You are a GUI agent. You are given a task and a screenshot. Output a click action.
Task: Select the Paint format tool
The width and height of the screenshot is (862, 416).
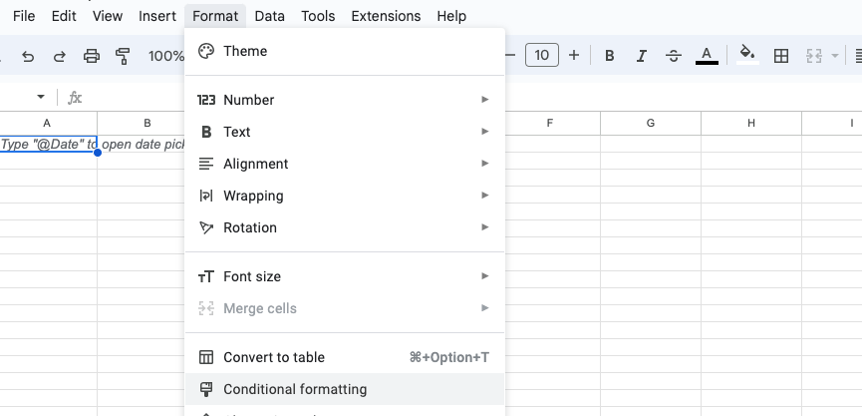click(123, 56)
